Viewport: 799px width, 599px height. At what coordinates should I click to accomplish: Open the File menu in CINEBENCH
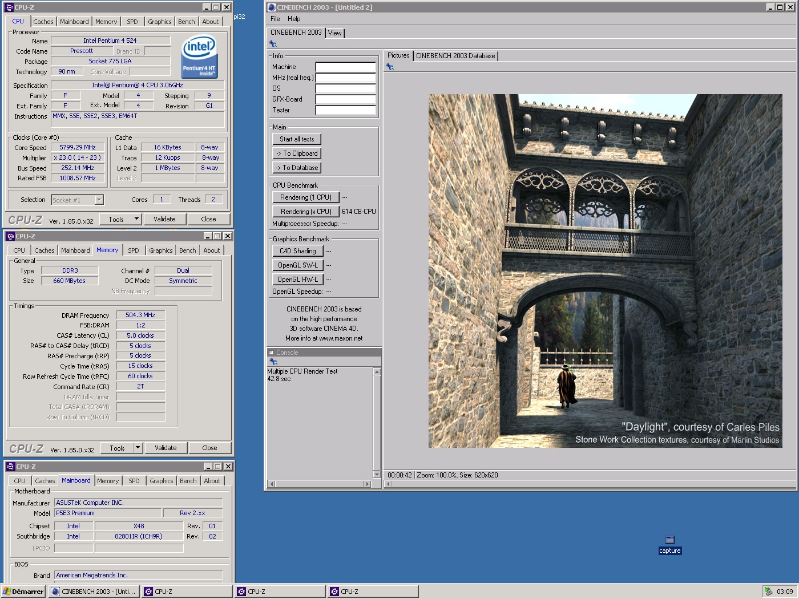click(x=275, y=19)
